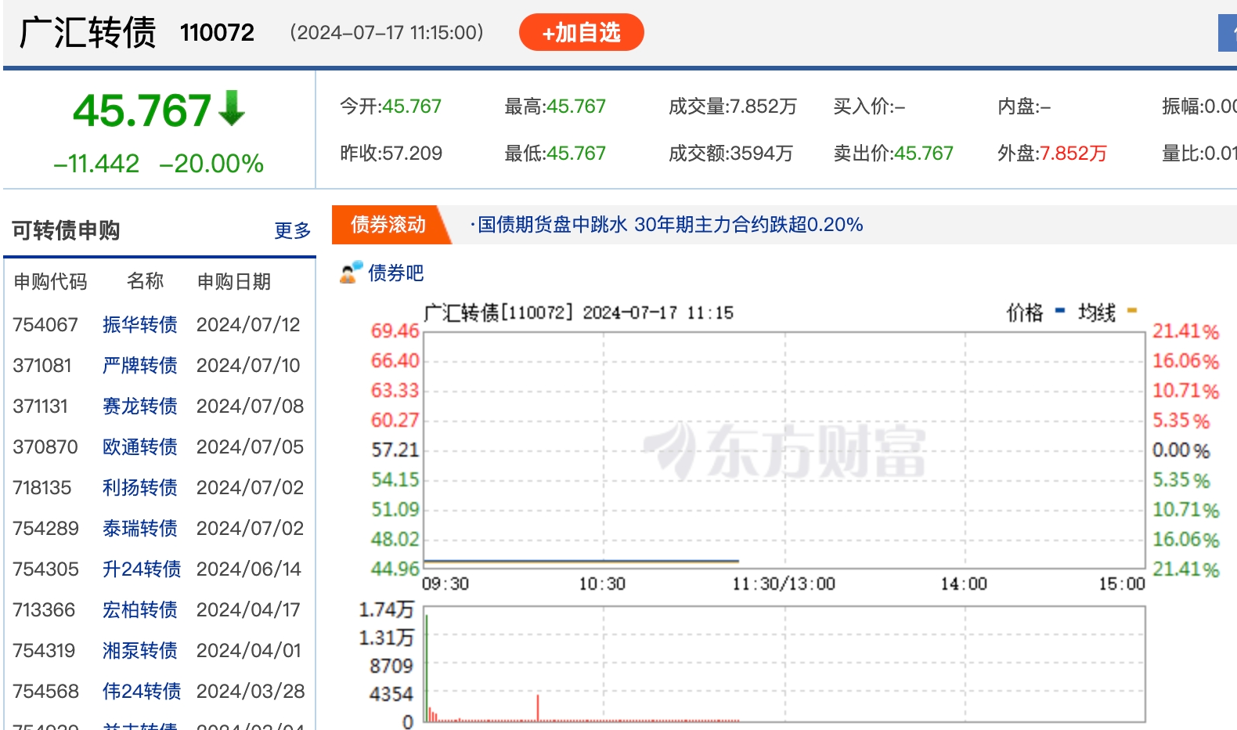1237x730 pixels.
Task: Click the 卖出价:45.767 field
Action: coord(893,154)
